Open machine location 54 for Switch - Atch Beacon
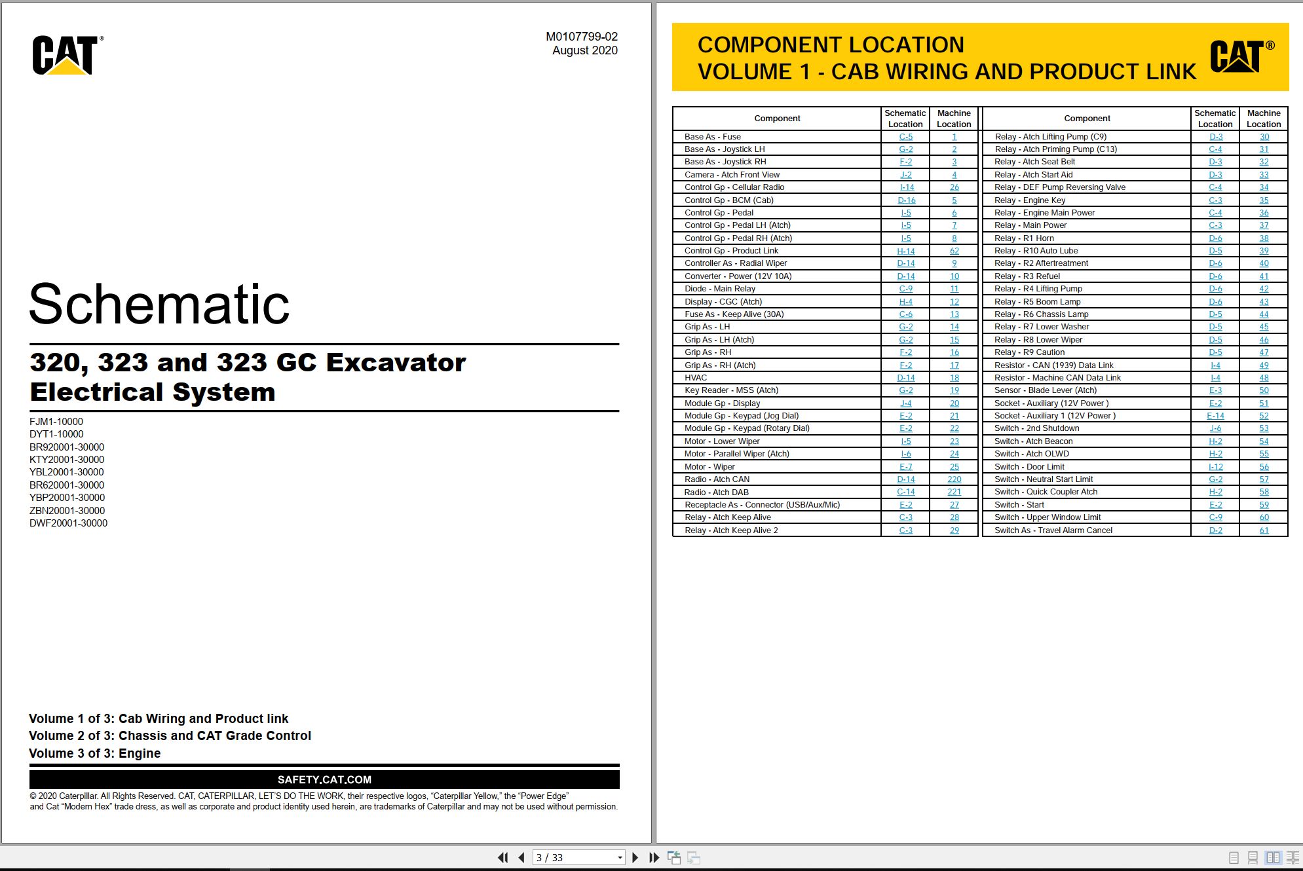This screenshot has height=871, width=1303. (x=1264, y=441)
